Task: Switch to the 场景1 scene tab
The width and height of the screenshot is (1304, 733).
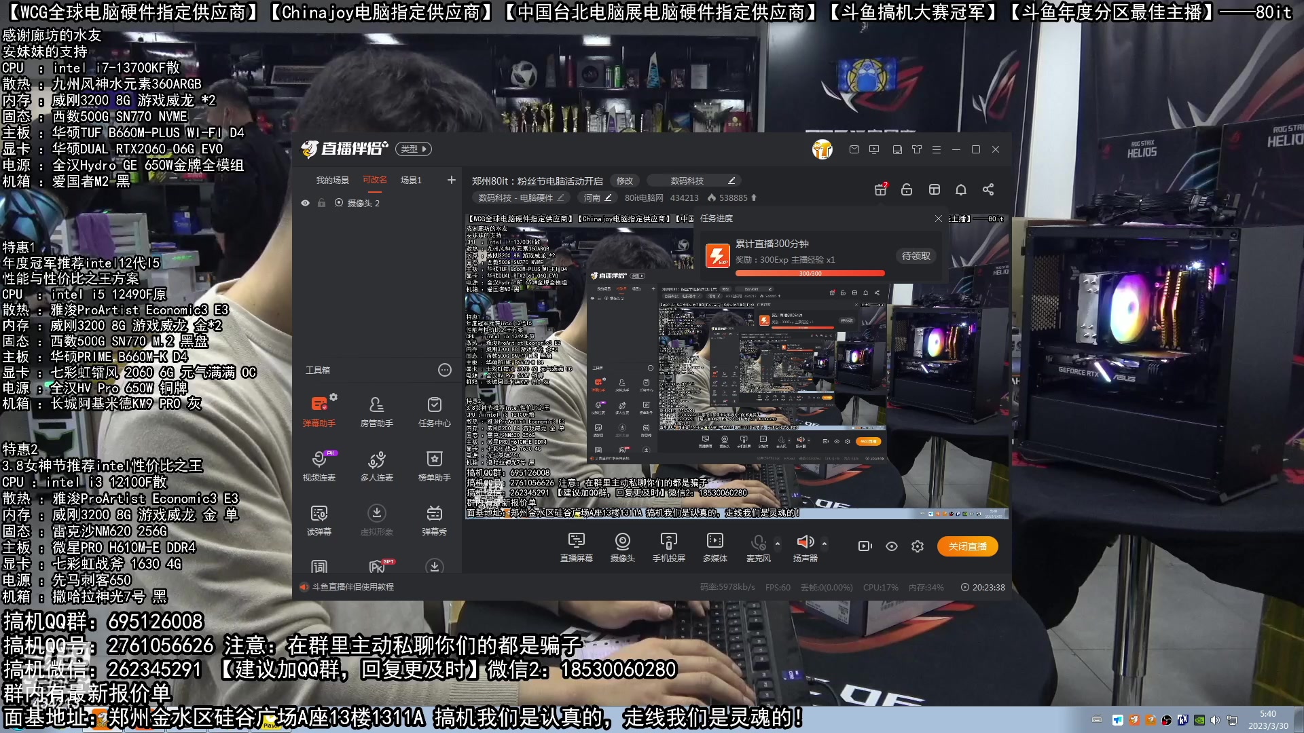Action: (411, 180)
